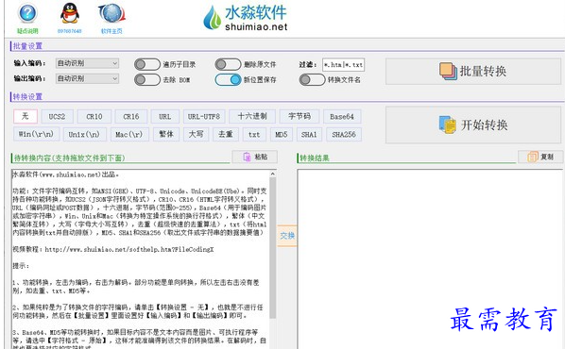Select the Win(\r\n) line ending option

36,134
